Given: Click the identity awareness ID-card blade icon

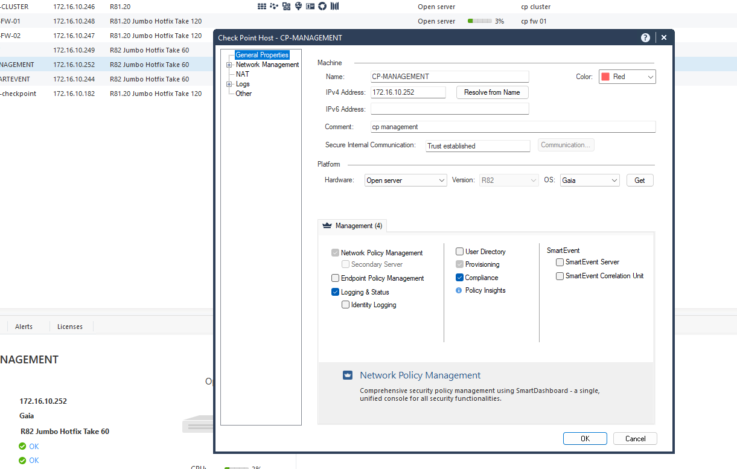Looking at the screenshot, I should click(x=310, y=7).
